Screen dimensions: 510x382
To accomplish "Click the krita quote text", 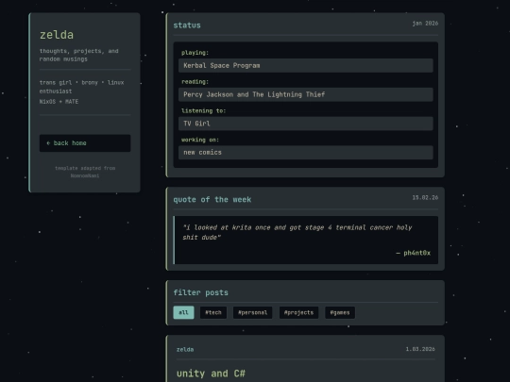I will click(297, 232).
